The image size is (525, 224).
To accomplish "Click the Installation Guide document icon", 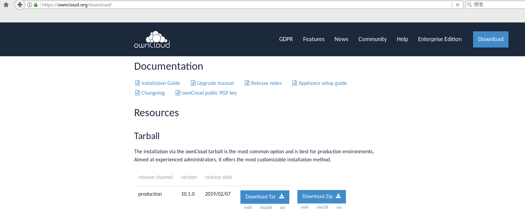I will [x=137, y=83].
